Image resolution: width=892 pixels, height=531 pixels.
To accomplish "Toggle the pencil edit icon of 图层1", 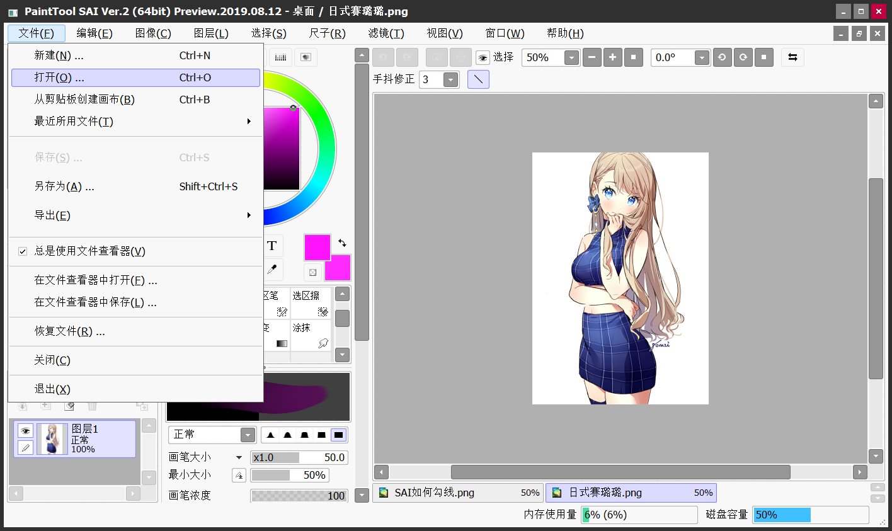I will pos(25,447).
